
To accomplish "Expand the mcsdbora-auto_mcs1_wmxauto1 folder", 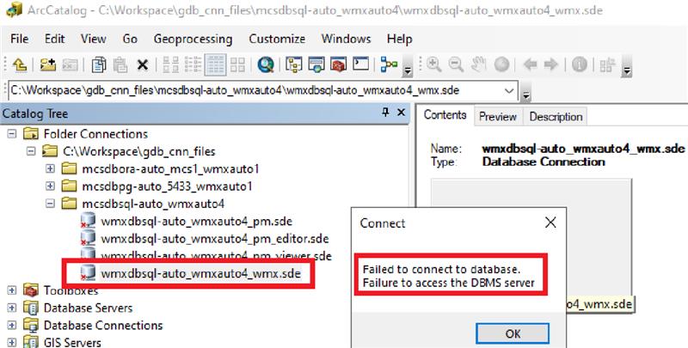I will (51, 168).
